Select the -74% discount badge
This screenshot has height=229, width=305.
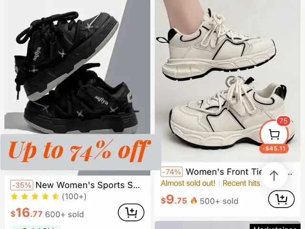[x=172, y=172]
